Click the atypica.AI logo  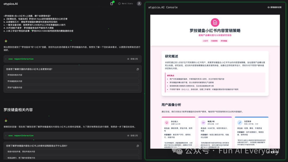tap(11, 4)
